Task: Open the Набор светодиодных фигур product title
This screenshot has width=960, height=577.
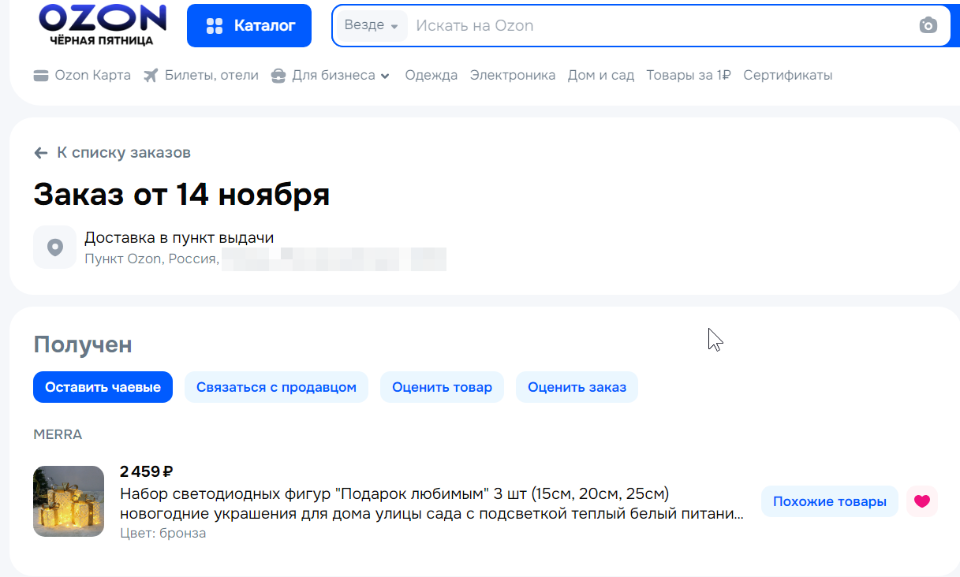Action: point(431,504)
